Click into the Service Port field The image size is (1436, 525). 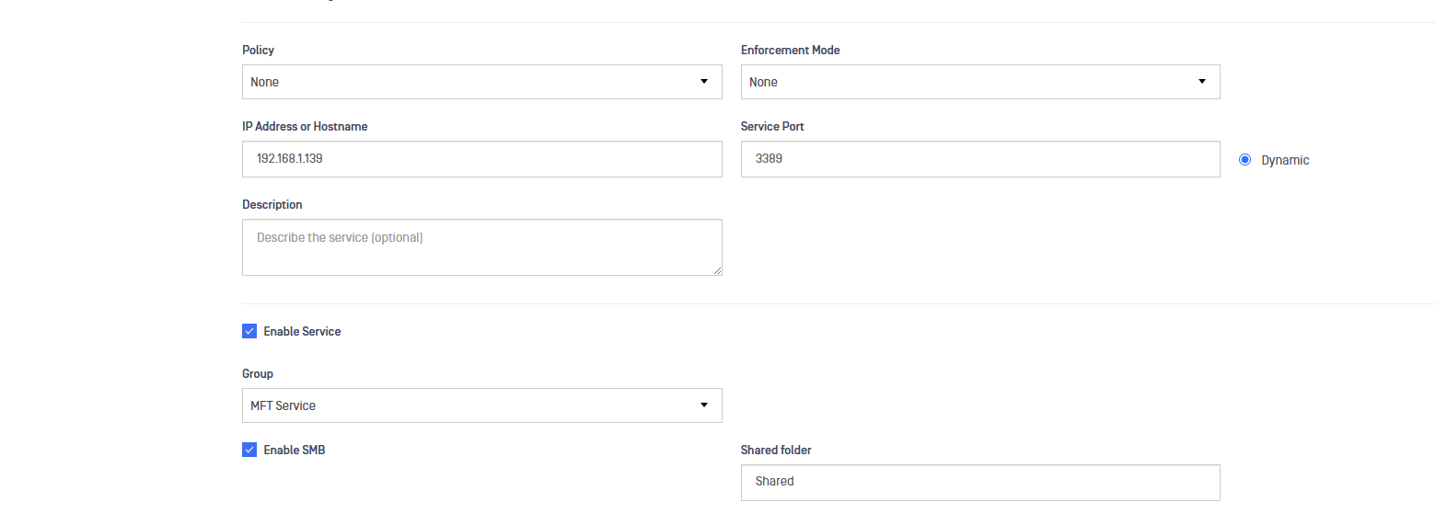[980, 159]
